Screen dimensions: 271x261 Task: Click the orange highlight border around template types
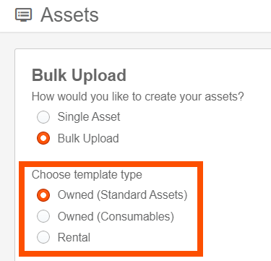pyautogui.click(x=111, y=164)
